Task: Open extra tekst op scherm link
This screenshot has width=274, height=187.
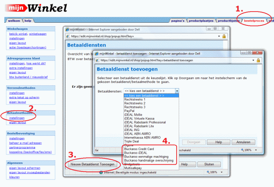Action: pyautogui.click(x=24, y=97)
